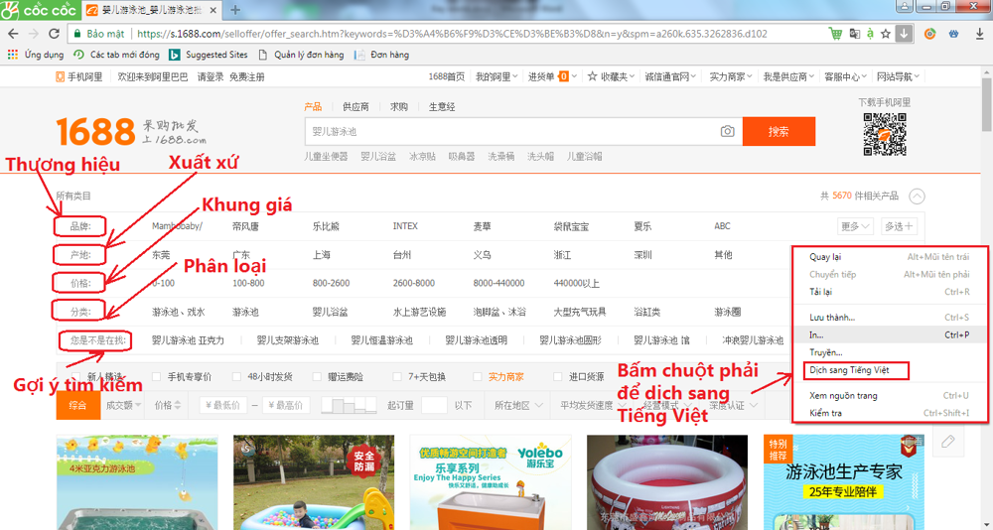
Task: Choose Kiểm tra in context menu
Action: click(x=889, y=413)
